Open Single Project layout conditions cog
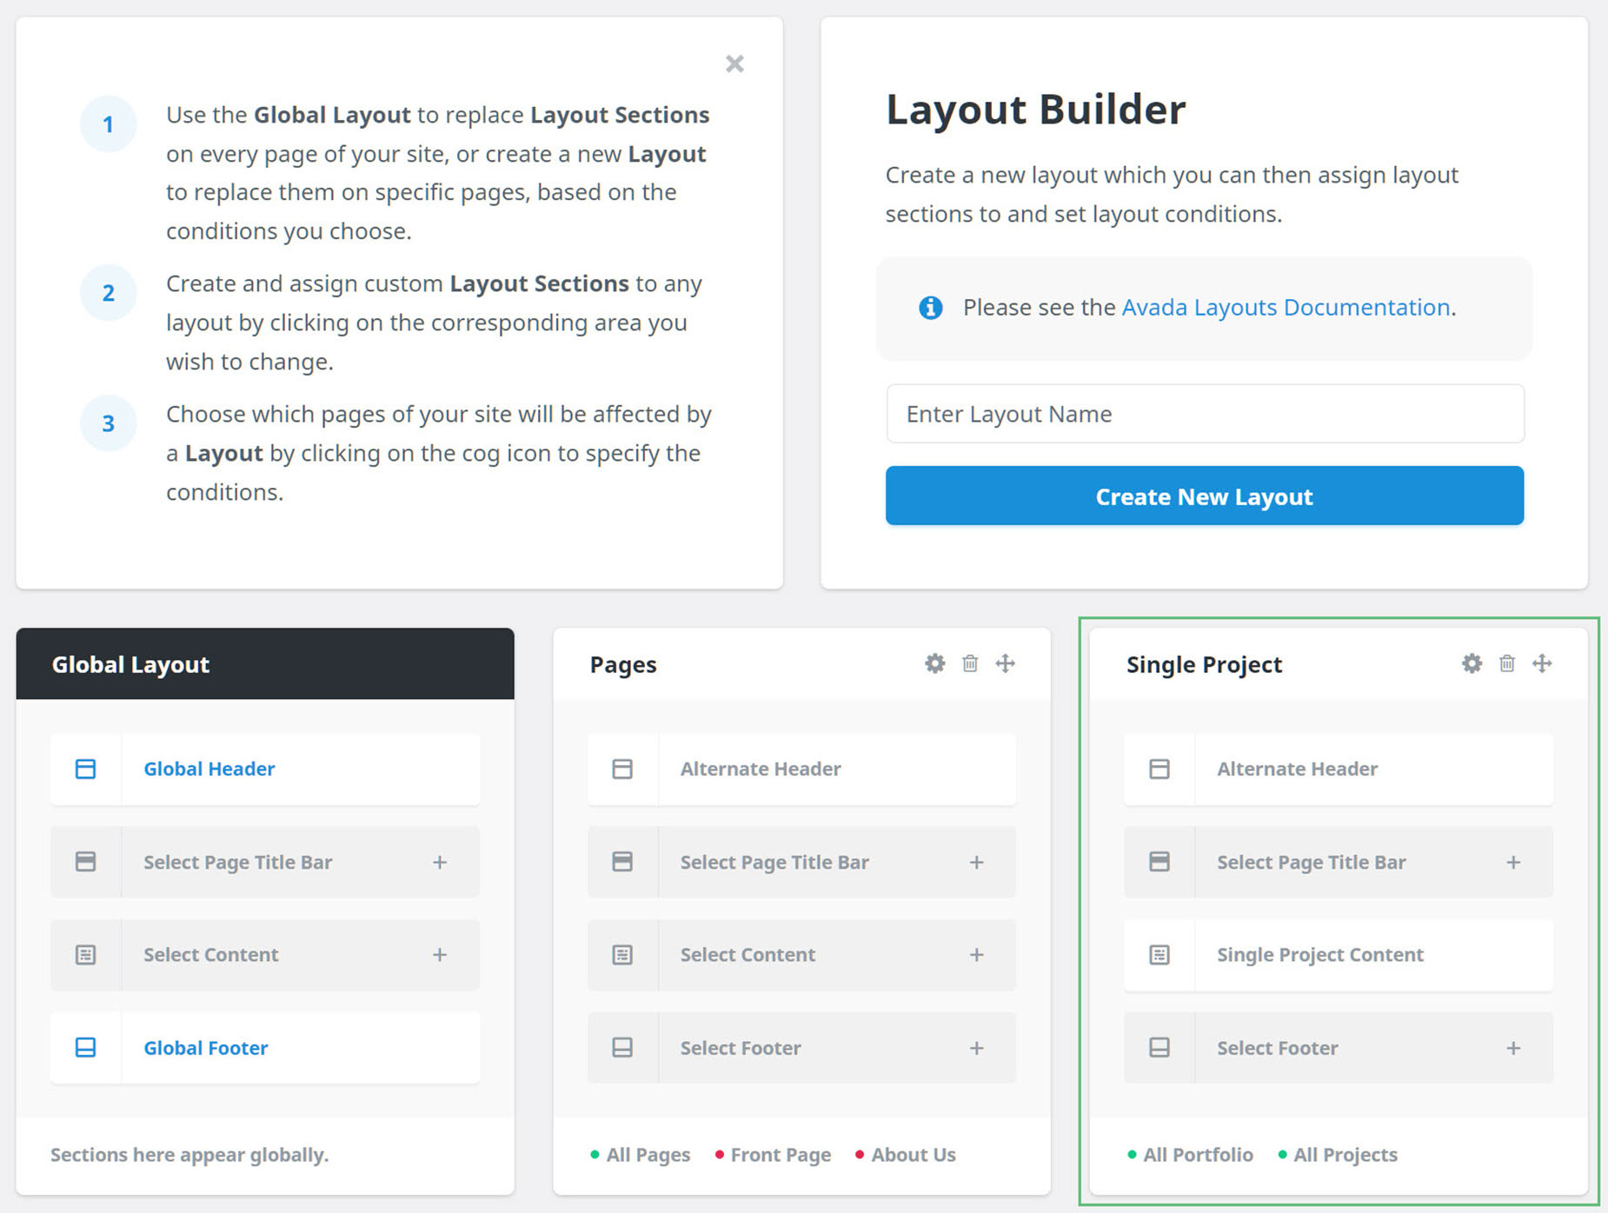 tap(1472, 663)
